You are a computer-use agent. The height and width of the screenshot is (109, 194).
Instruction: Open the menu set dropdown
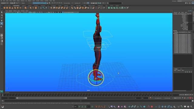point(5,3)
